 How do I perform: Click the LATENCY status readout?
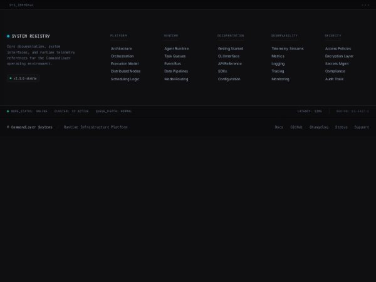[310, 112]
